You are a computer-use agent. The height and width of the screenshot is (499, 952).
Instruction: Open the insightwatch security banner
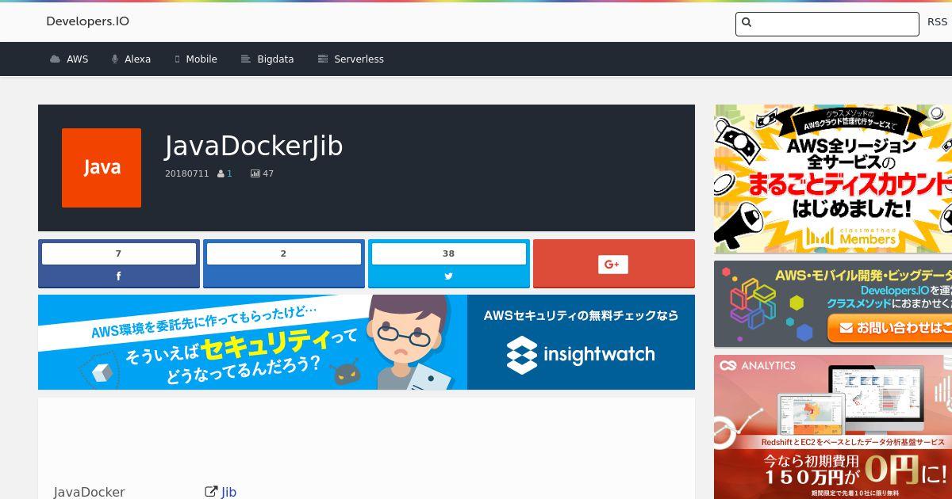click(x=367, y=342)
